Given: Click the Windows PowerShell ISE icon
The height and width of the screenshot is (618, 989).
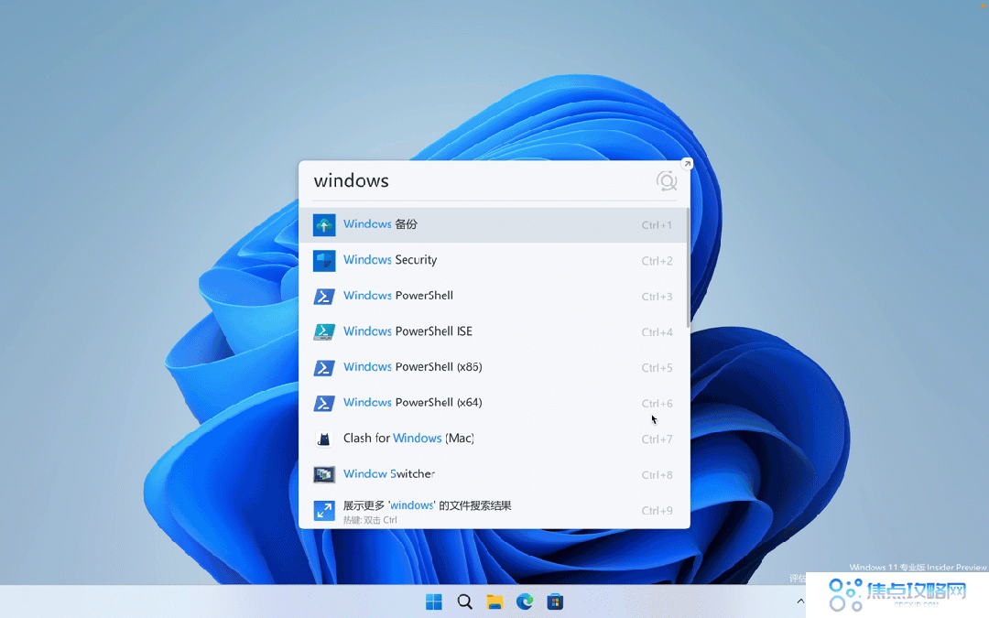Looking at the screenshot, I should pyautogui.click(x=324, y=331).
